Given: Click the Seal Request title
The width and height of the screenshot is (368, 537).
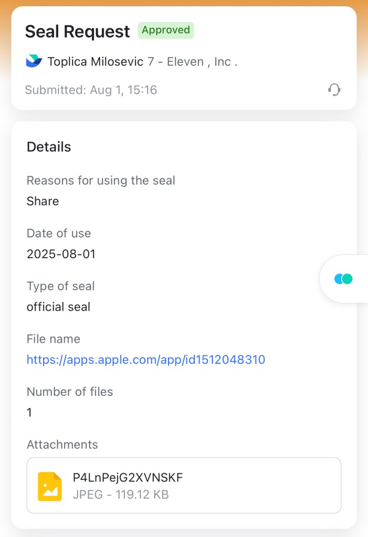Looking at the screenshot, I should [77, 31].
